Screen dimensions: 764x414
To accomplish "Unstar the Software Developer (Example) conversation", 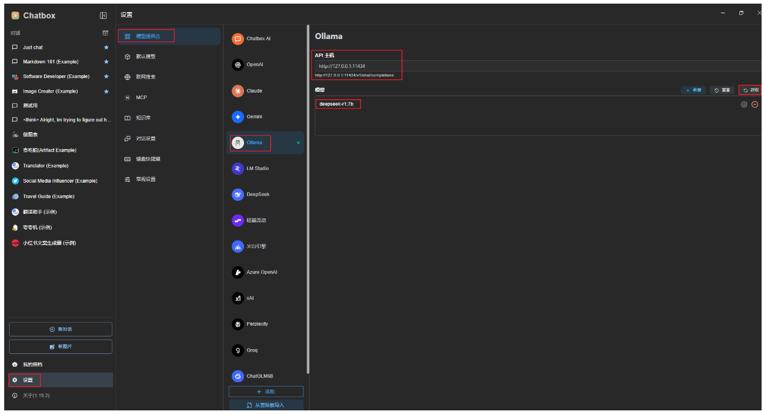I will click(x=106, y=76).
